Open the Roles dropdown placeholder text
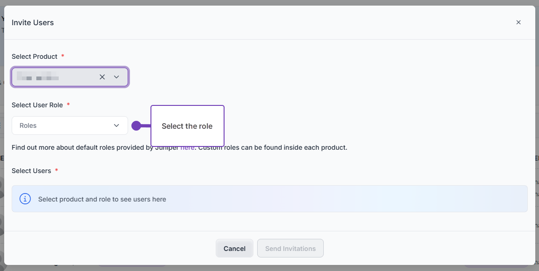The width and height of the screenshot is (539, 271). (x=28, y=125)
